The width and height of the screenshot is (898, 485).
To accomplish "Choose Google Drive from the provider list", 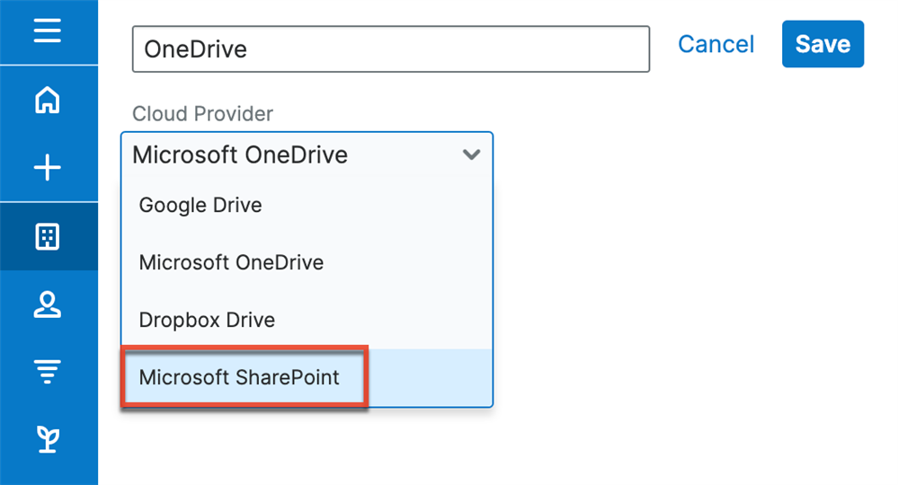I will 200,205.
